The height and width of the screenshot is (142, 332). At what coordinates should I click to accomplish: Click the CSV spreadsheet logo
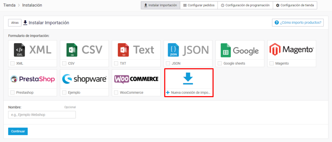pyautogui.click(x=84, y=50)
